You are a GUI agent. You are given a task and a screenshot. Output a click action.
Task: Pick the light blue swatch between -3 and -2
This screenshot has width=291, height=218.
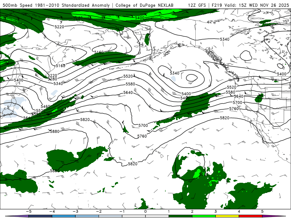(87, 216)
